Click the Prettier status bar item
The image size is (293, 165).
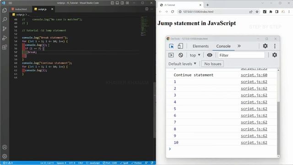point(136,163)
